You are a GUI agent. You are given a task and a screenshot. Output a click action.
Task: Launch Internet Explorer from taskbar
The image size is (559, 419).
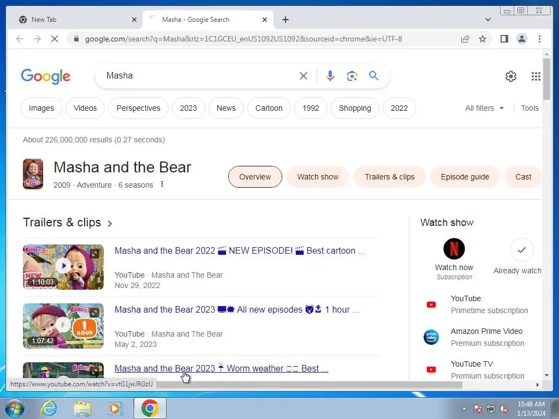pyautogui.click(x=49, y=408)
